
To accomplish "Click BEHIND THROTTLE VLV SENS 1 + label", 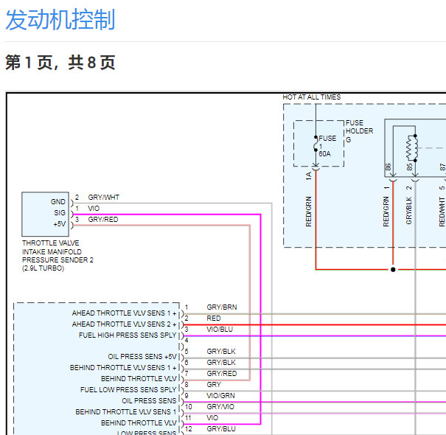I will (x=123, y=368).
